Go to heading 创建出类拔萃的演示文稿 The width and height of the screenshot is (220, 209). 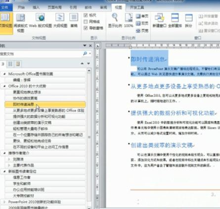coord(45,123)
